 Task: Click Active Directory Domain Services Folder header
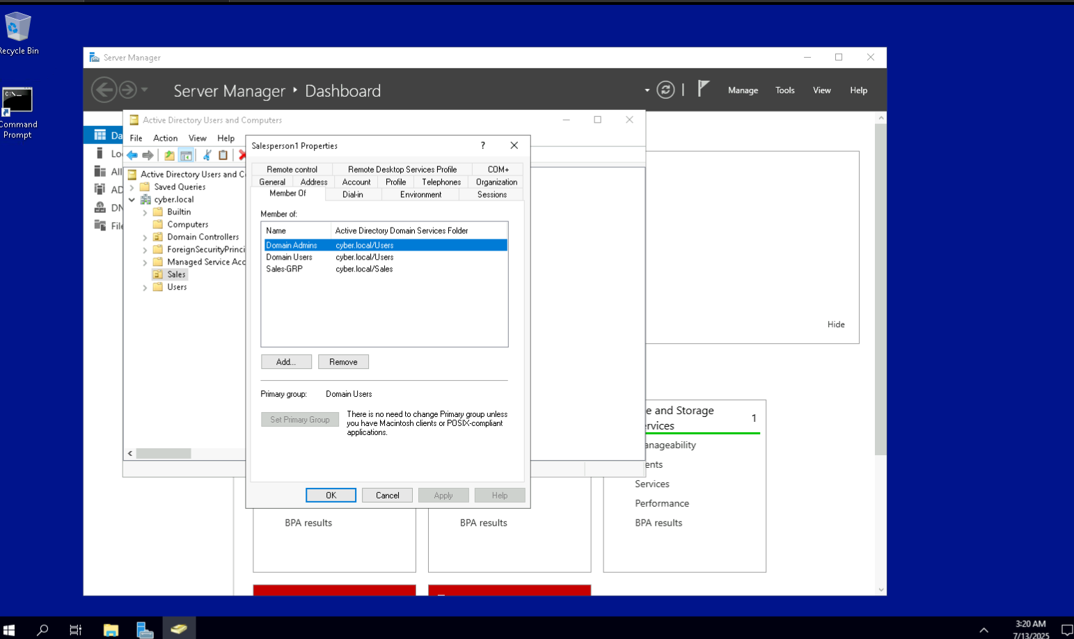click(419, 231)
